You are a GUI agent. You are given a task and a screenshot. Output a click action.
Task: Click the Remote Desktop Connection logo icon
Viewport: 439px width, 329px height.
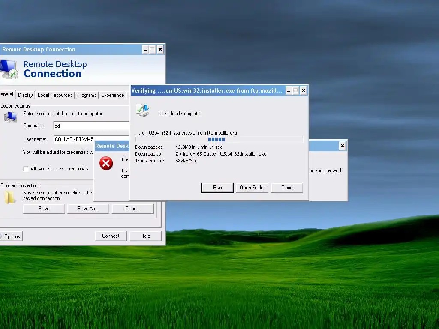coord(9,69)
